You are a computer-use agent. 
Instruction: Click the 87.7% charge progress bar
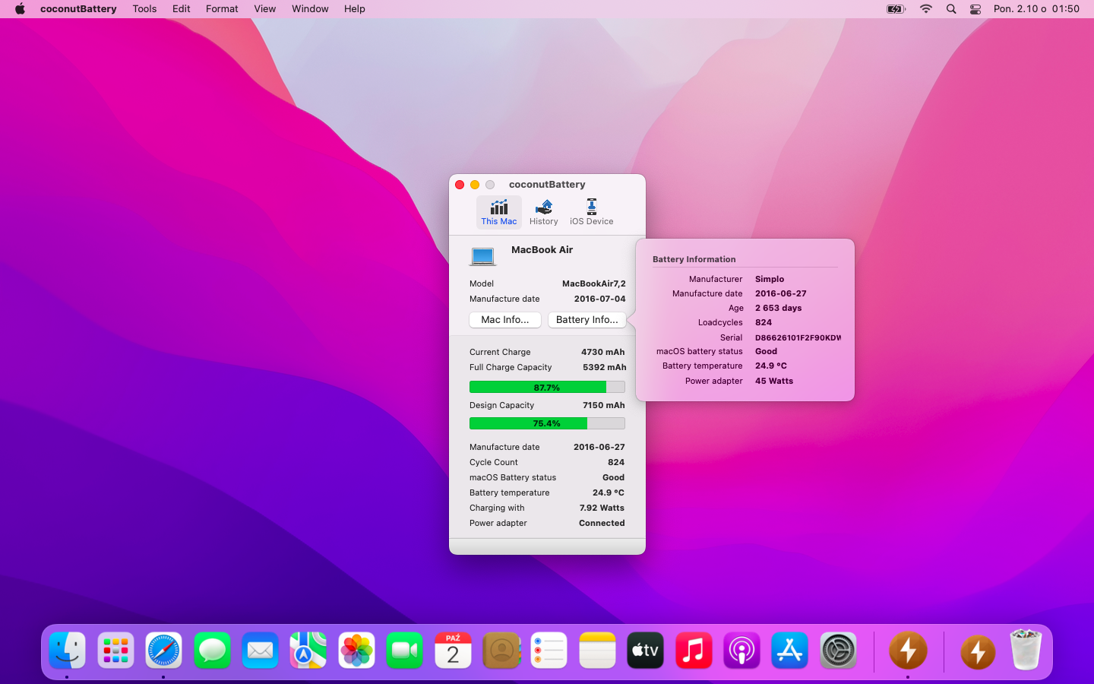tap(547, 388)
